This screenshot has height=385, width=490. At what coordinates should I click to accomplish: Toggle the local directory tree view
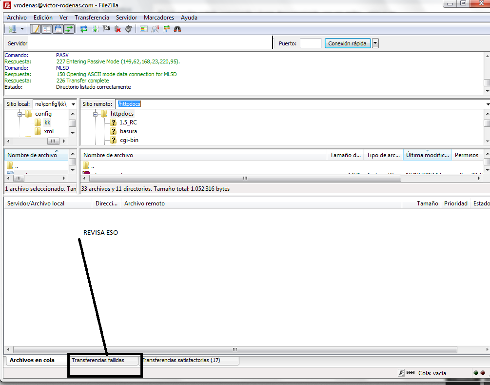click(x=47, y=29)
